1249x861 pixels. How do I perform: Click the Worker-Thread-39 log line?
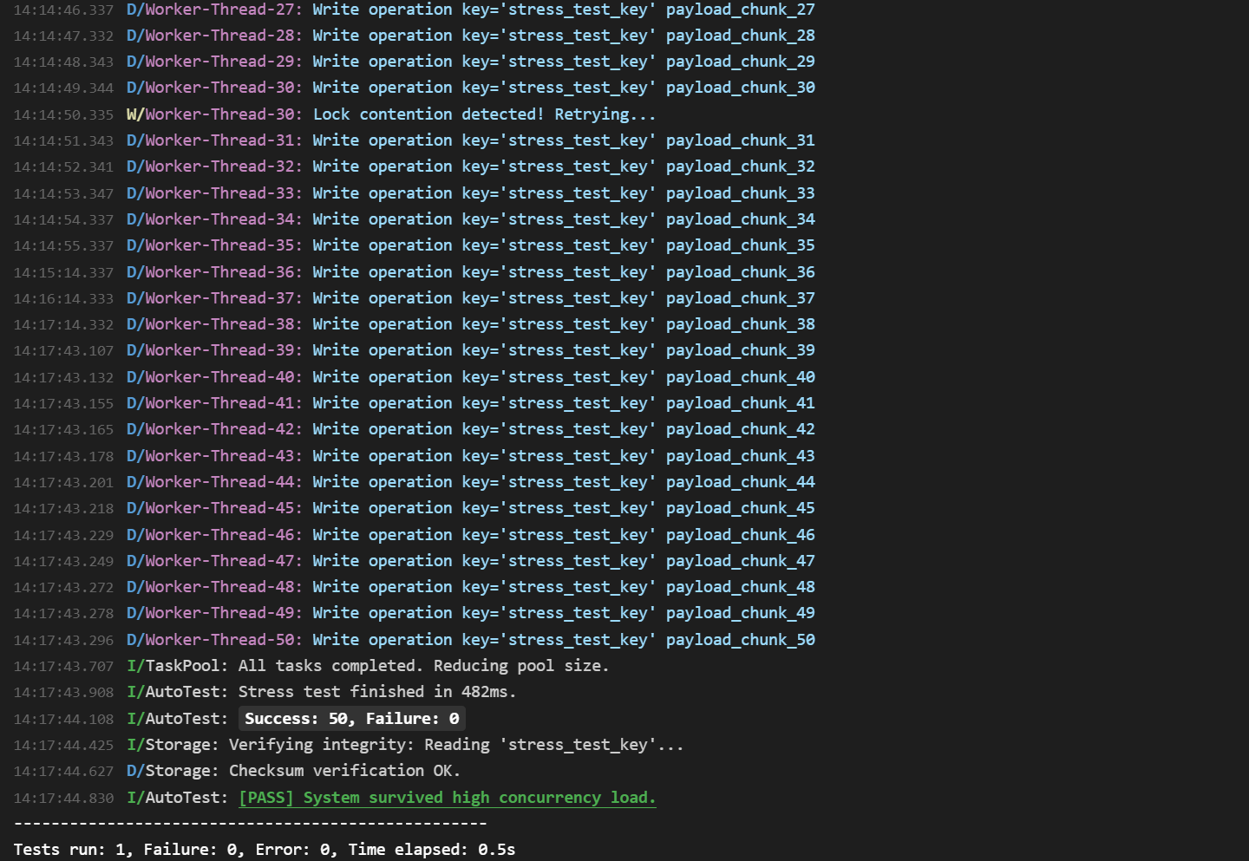[415, 350]
